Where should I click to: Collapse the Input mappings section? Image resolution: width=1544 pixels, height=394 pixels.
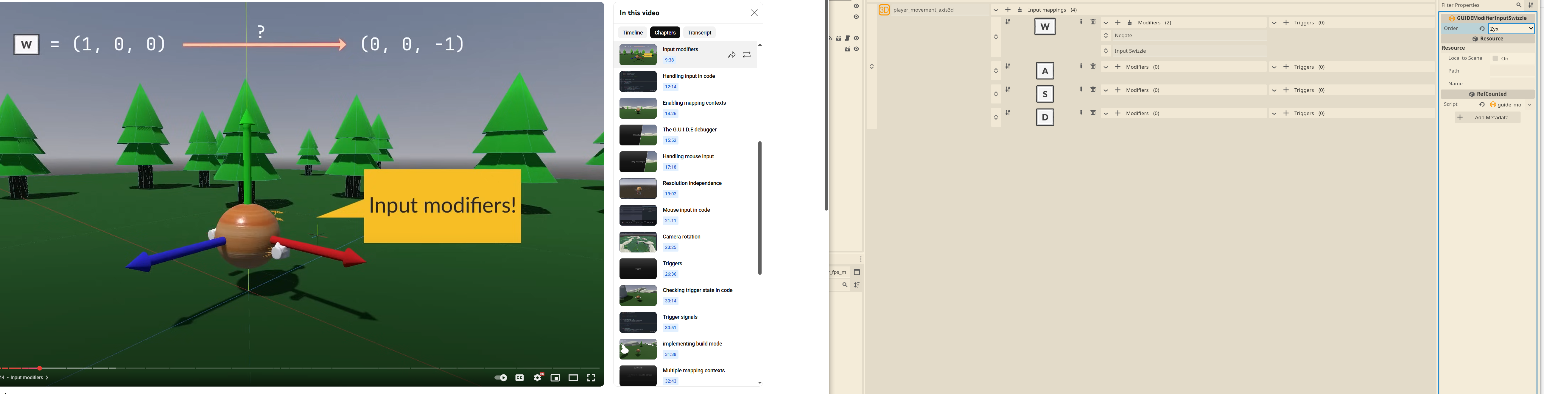(996, 10)
